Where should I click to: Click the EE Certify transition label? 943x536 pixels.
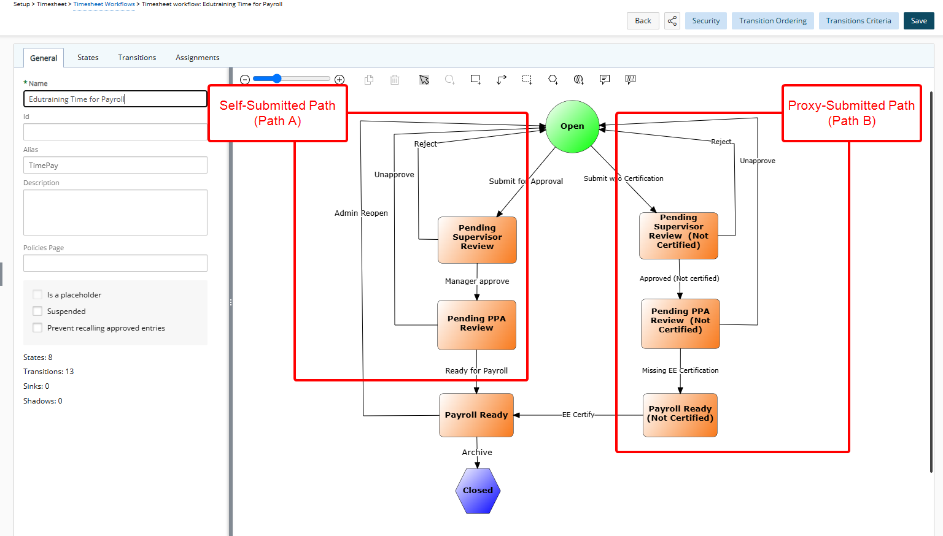(578, 415)
